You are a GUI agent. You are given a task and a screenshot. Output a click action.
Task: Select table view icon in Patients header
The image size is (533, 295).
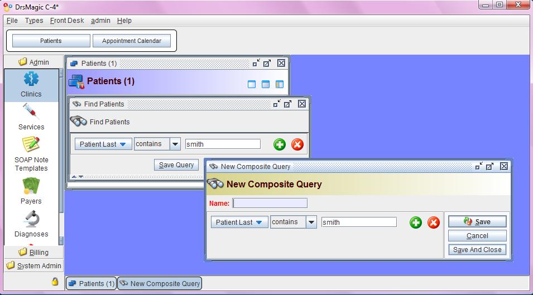(266, 84)
